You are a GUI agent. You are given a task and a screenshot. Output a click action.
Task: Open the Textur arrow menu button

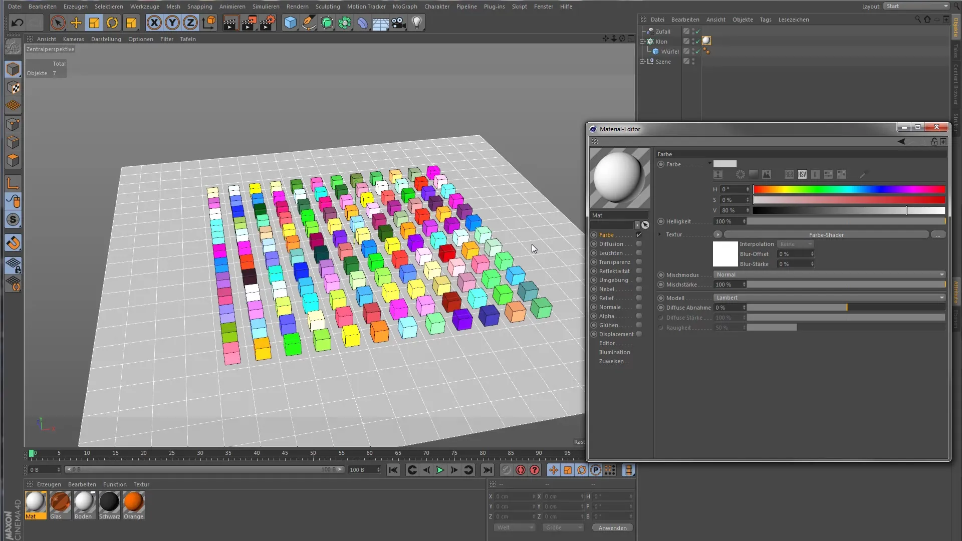(x=717, y=234)
